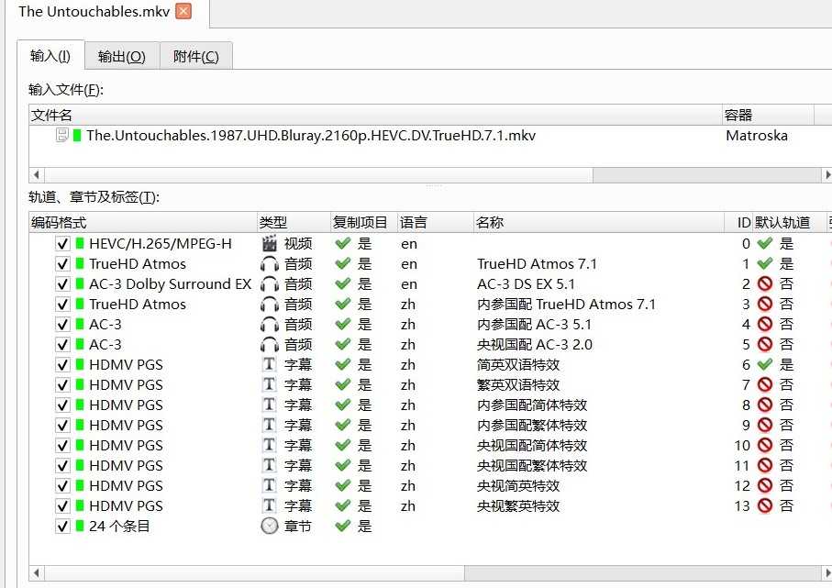
Task: Click headphones icon for 内参国配 AC-3 5.1 row
Action: (270, 325)
